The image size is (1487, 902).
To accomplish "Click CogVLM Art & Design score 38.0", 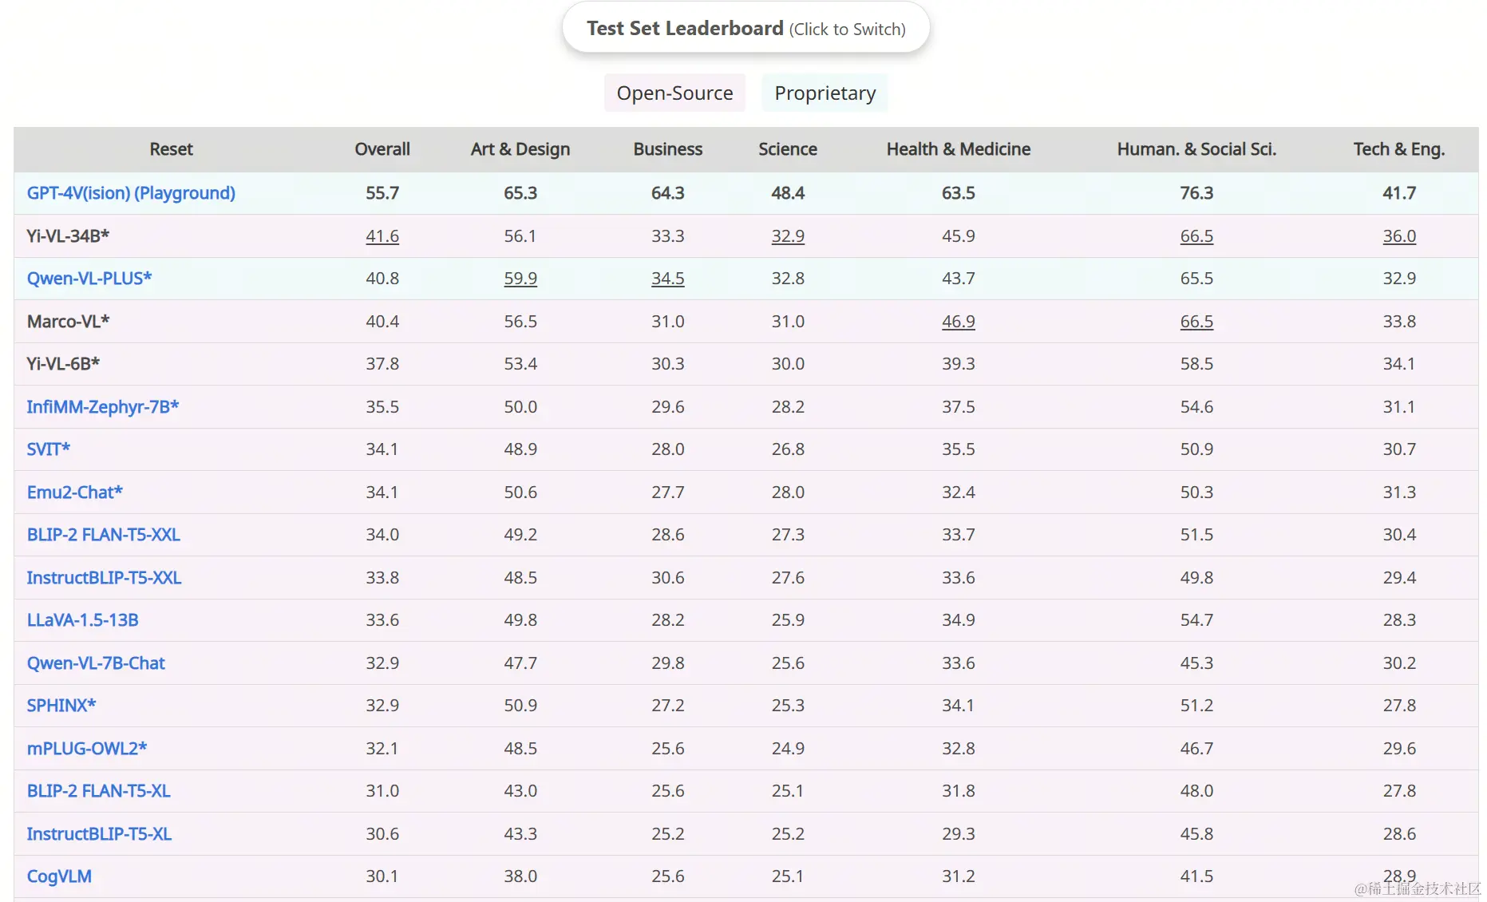I will click(x=520, y=876).
